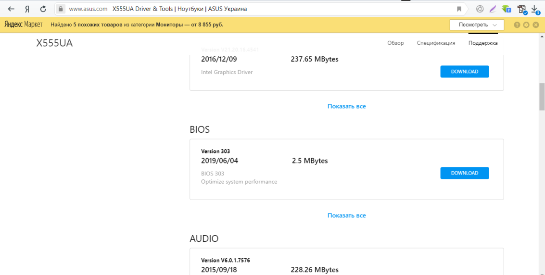Click the padlock site security icon

[61, 9]
